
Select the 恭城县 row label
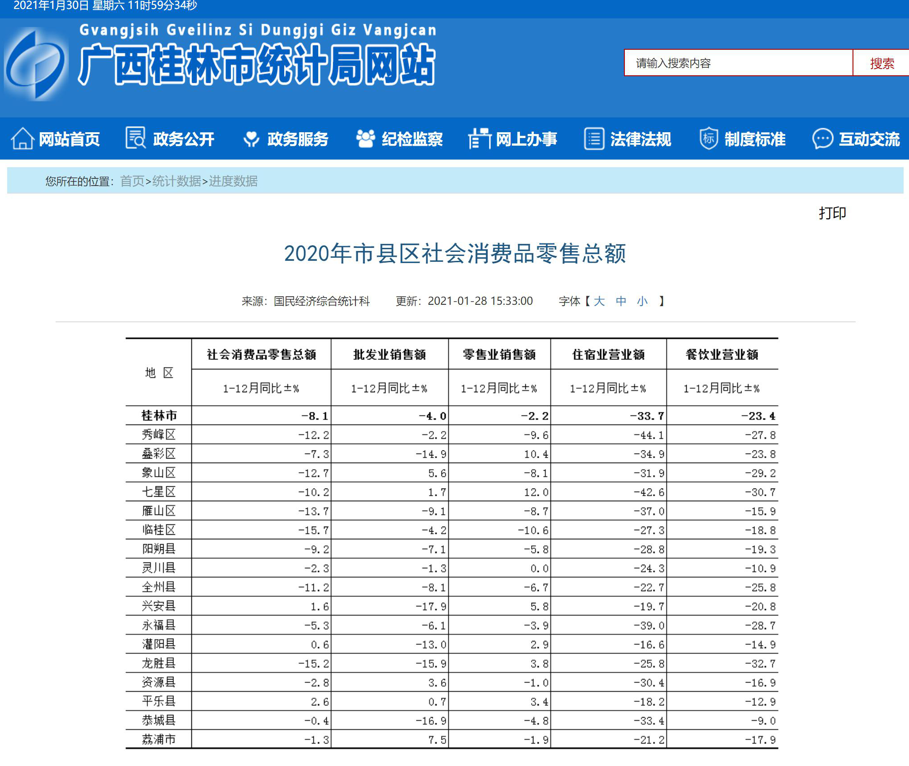[x=159, y=720]
